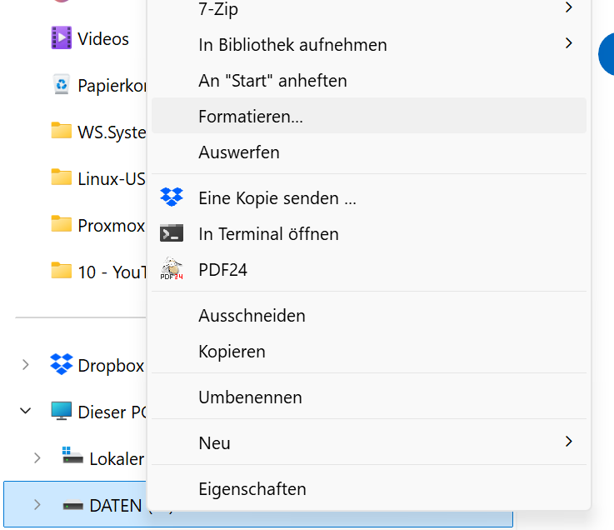Click the Videos folder icon in sidebar
Screen dimensions: 614x530
[61, 38]
